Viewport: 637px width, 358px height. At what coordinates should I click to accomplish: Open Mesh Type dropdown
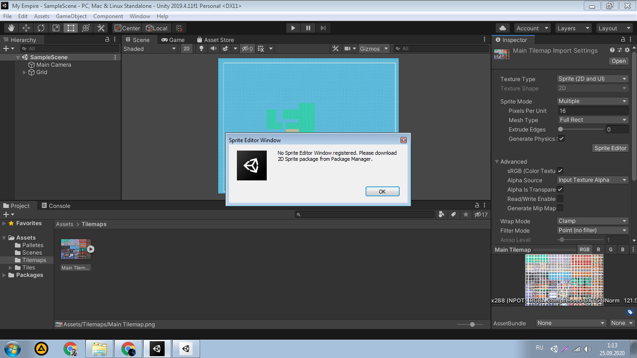coord(593,120)
